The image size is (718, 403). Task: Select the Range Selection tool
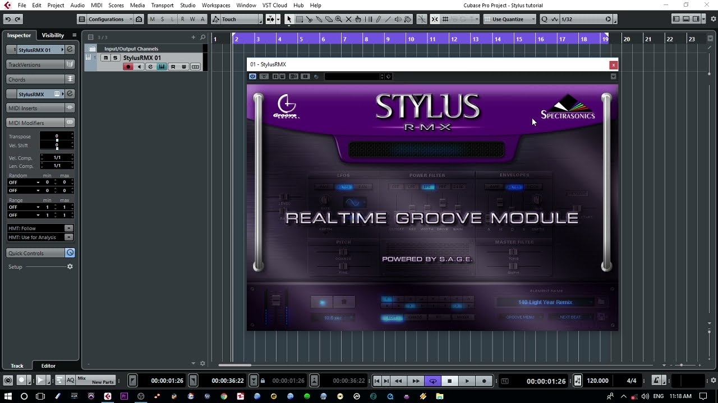pos(299,19)
